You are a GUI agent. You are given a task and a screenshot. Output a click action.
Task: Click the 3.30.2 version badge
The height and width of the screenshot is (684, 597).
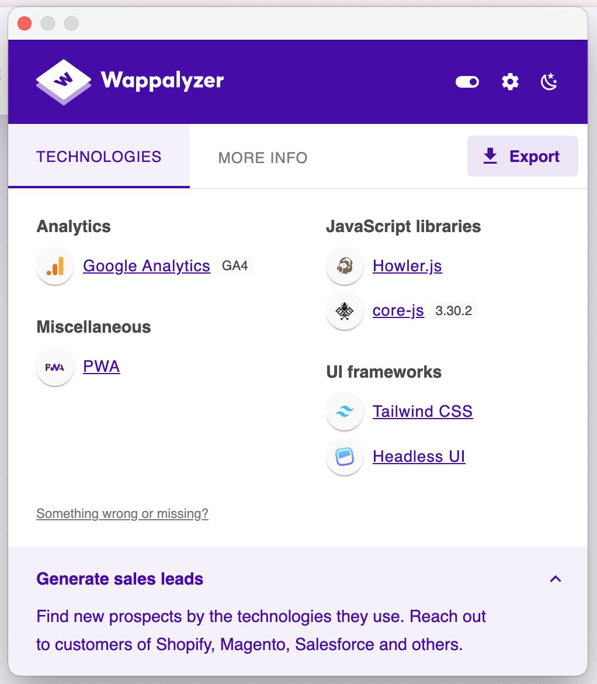coord(454,310)
